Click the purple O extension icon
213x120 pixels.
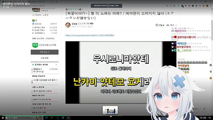[189, 6]
